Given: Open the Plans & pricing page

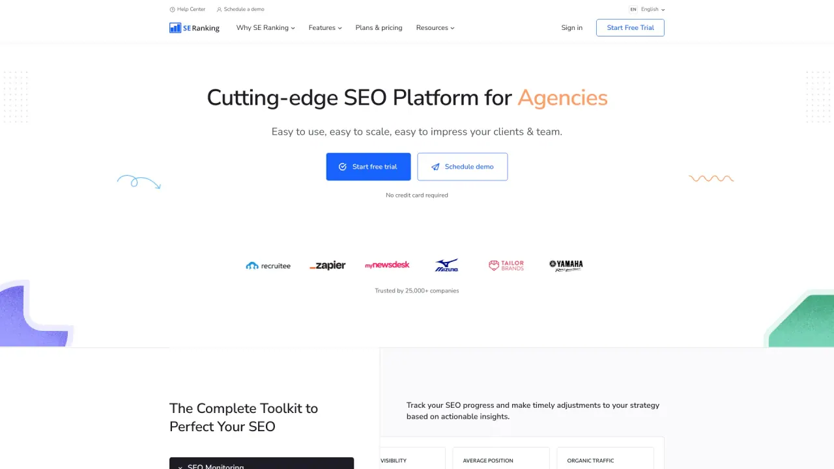Looking at the screenshot, I should click(x=379, y=28).
